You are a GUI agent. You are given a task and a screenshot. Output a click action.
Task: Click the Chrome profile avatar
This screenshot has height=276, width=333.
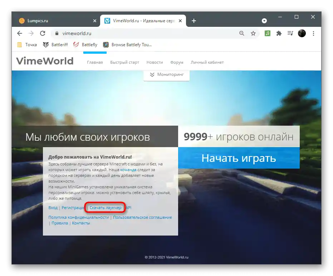(302, 33)
